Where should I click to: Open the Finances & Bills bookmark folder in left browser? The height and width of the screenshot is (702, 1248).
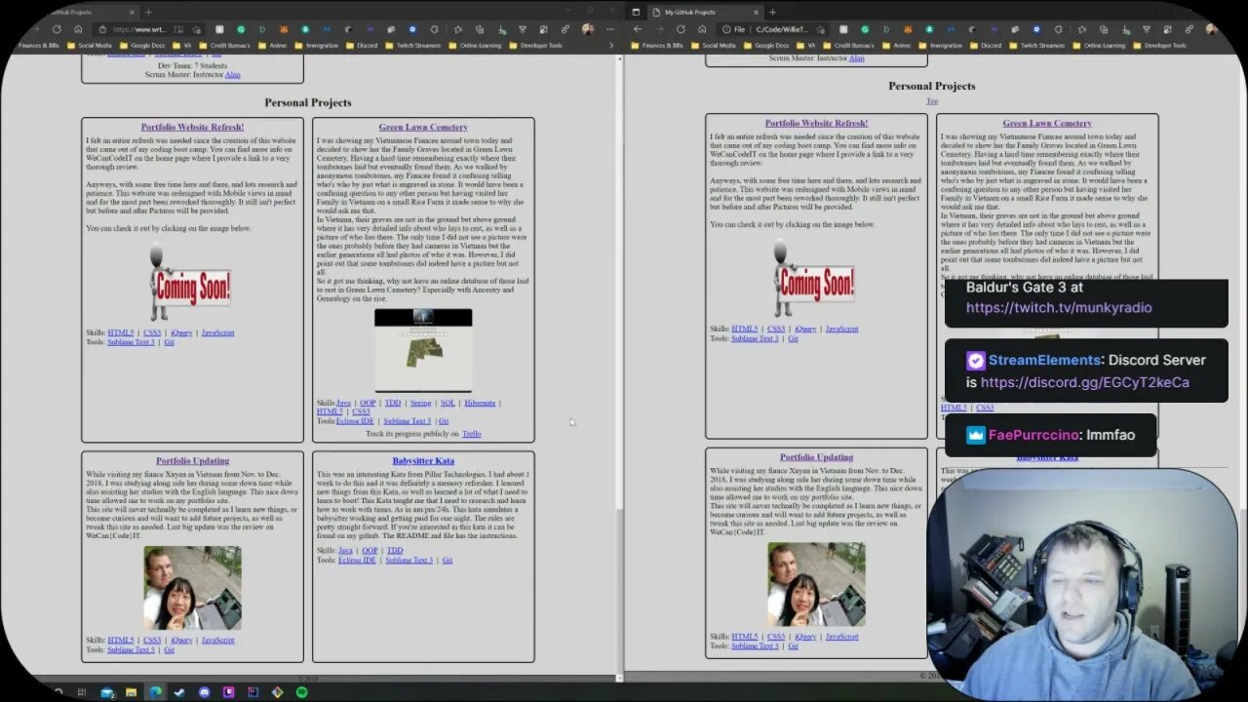pos(40,45)
